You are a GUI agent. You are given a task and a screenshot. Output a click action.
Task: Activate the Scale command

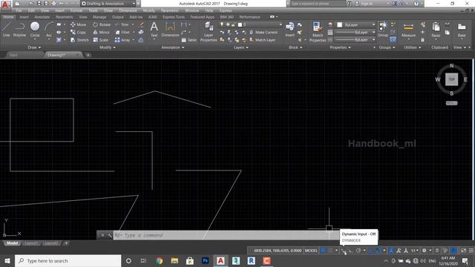coord(101,40)
